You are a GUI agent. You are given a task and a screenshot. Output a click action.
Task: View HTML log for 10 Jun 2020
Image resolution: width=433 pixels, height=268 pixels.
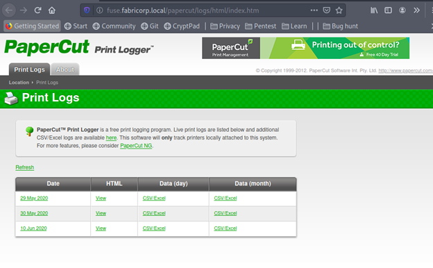click(101, 228)
